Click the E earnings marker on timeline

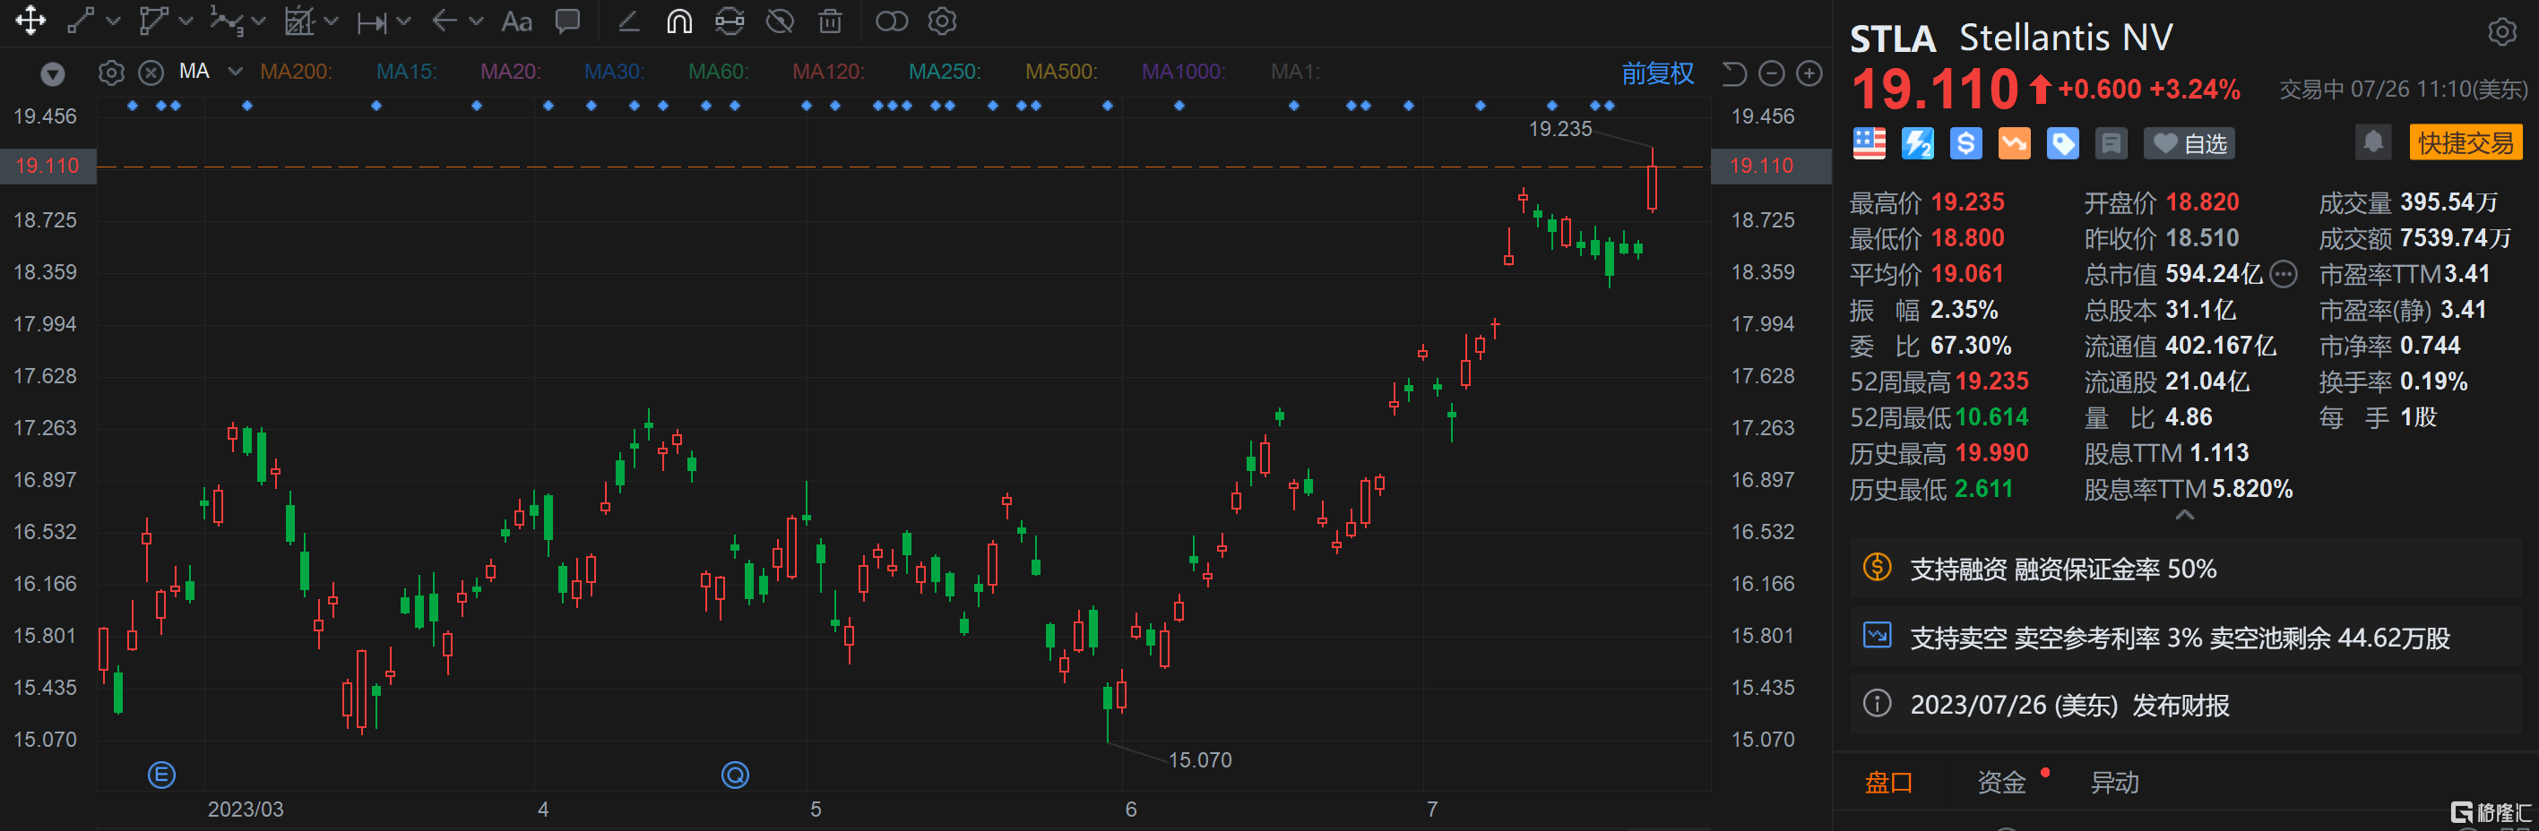click(161, 775)
